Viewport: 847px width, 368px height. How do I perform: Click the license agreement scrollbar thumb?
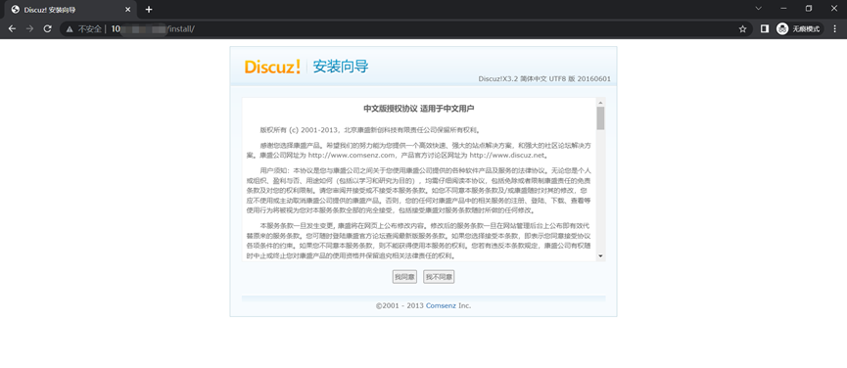click(x=600, y=118)
